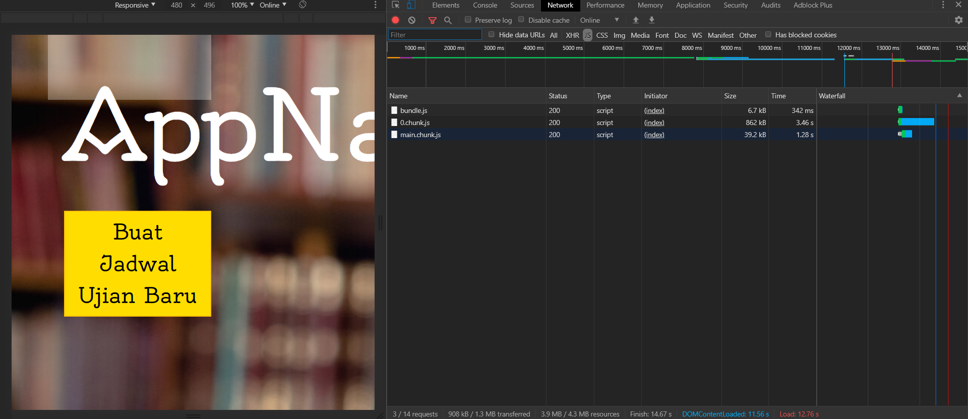Open network search with magnifier icon
Viewport: 968px width, 419px height.
(448, 20)
